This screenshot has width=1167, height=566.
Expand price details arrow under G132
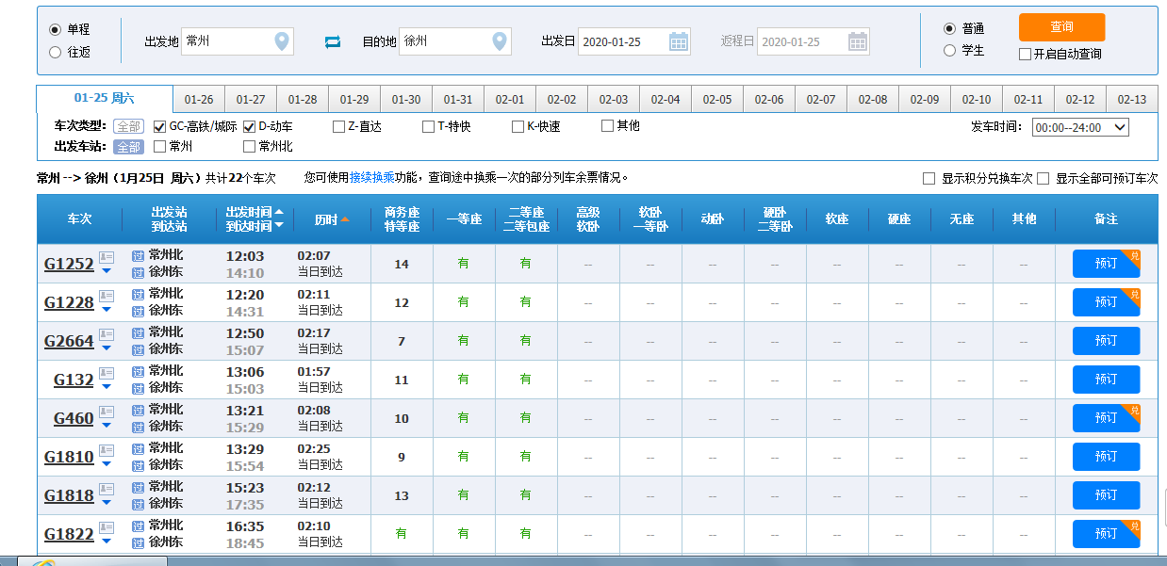click(107, 387)
